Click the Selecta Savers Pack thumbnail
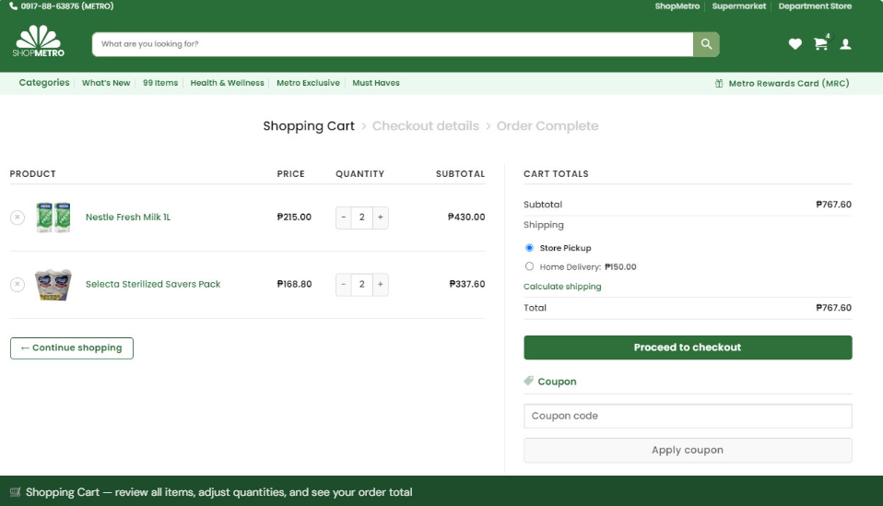883x506 pixels. click(53, 284)
